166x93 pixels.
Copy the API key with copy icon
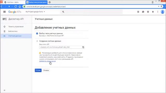pos(83,47)
